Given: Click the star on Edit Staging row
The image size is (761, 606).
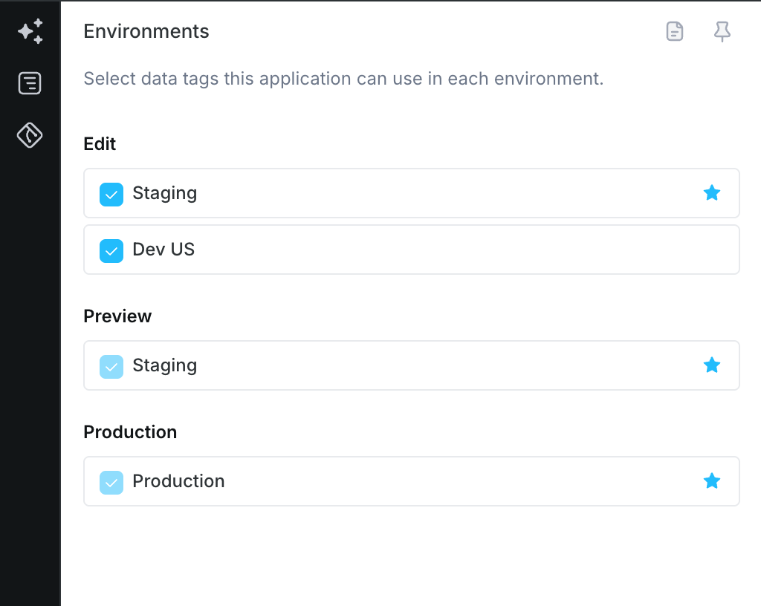Looking at the screenshot, I should pyautogui.click(x=712, y=193).
